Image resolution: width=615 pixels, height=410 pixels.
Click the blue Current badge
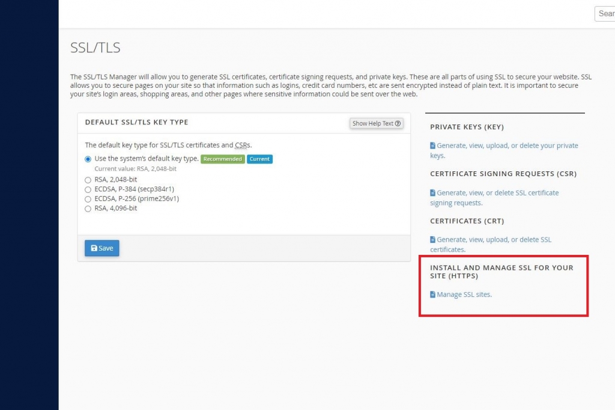point(259,159)
